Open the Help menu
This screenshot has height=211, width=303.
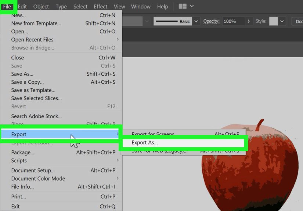162,7
